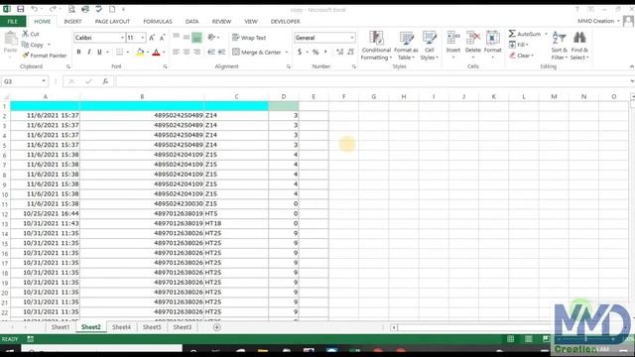The height and width of the screenshot is (357, 635).
Task: Apply yellow fill color to cell
Action: point(140,52)
